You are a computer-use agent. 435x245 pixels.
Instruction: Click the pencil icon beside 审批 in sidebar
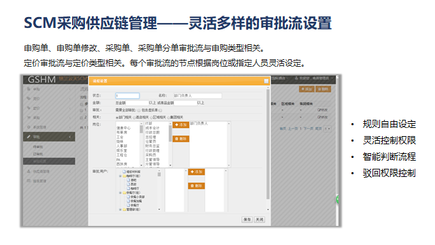point(29,137)
